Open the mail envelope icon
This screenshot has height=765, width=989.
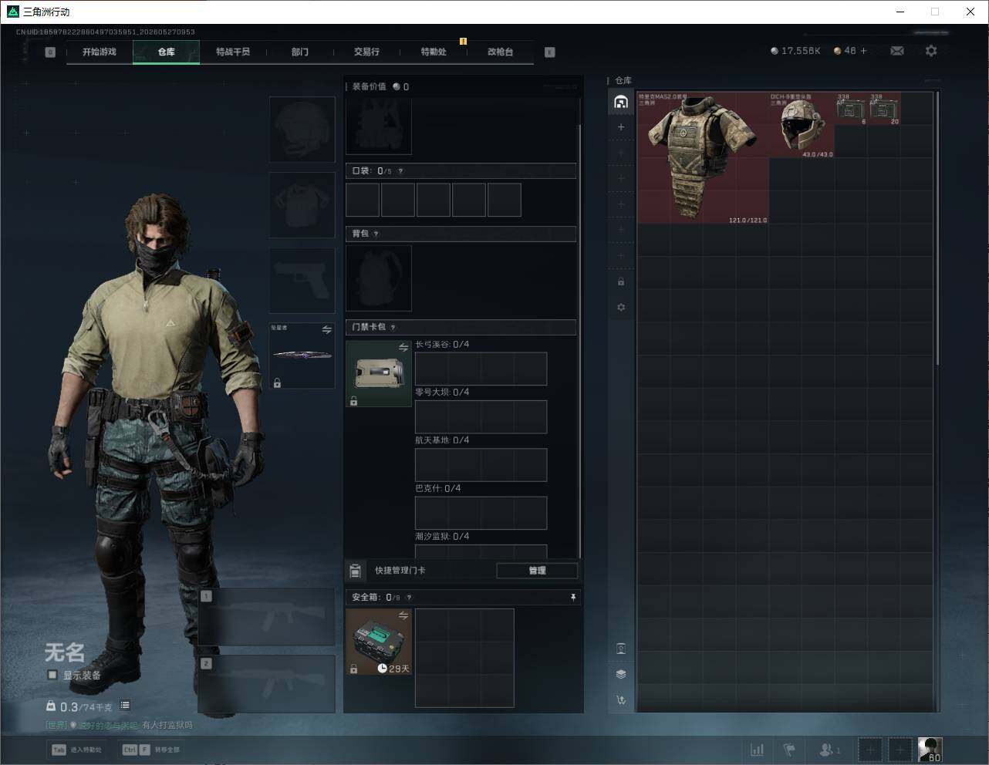pyautogui.click(x=897, y=51)
